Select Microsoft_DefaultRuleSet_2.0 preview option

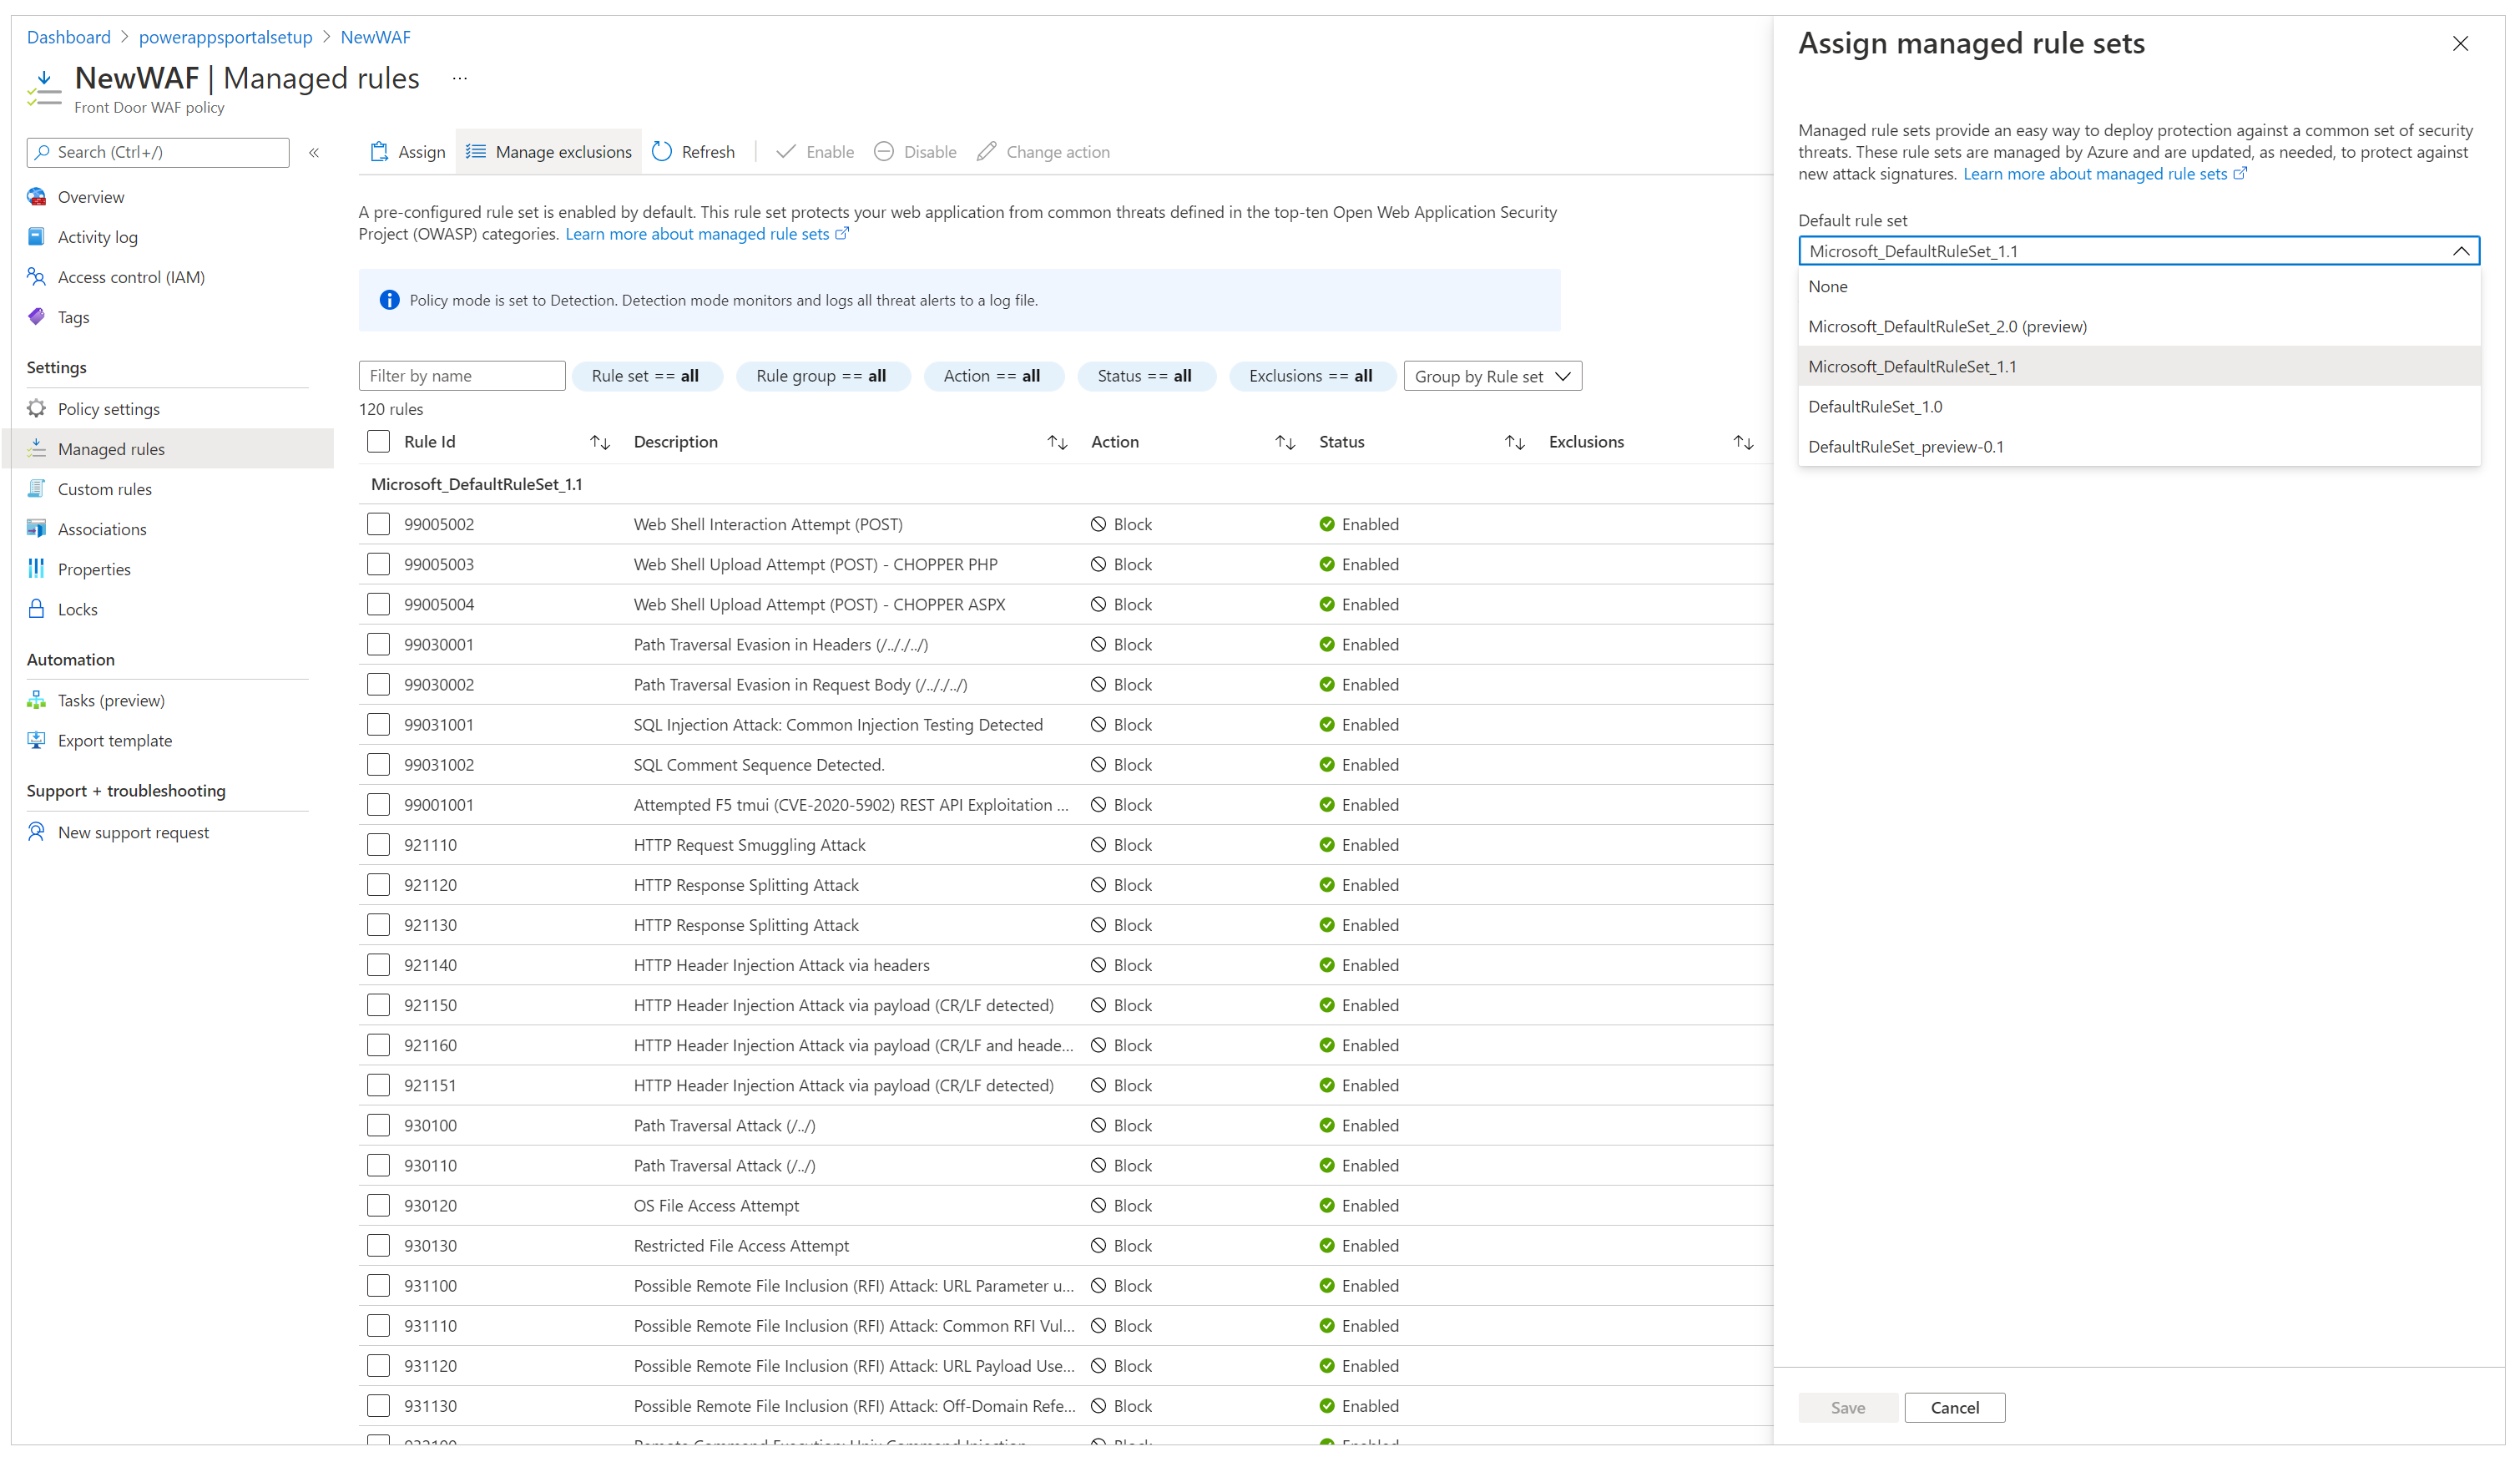1948,326
